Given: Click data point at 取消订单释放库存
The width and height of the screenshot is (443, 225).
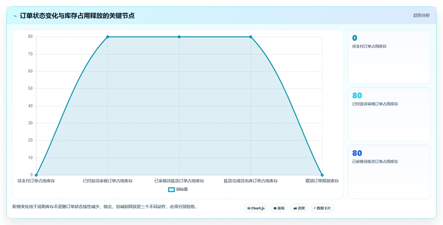Looking at the screenshot, I should click(322, 175).
